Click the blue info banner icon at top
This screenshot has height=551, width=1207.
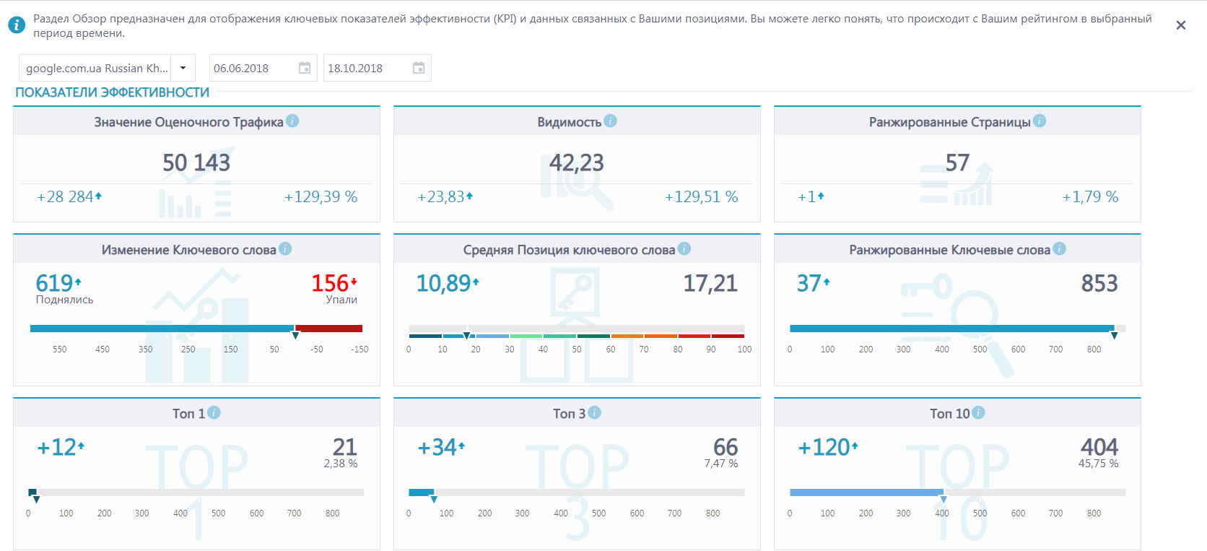17,25
